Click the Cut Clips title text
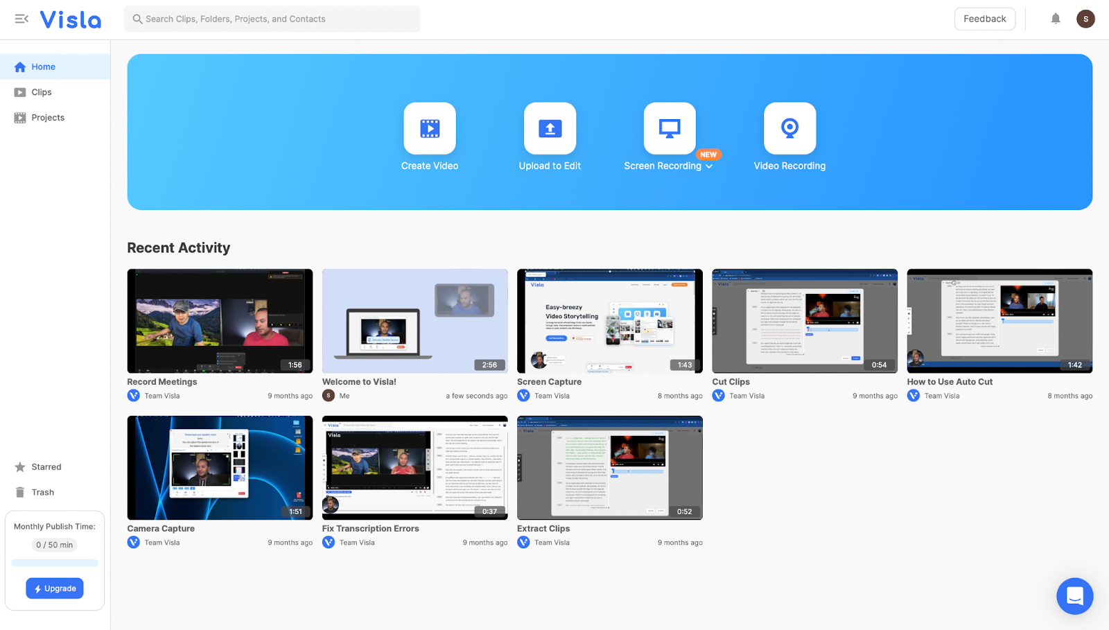 tap(731, 382)
